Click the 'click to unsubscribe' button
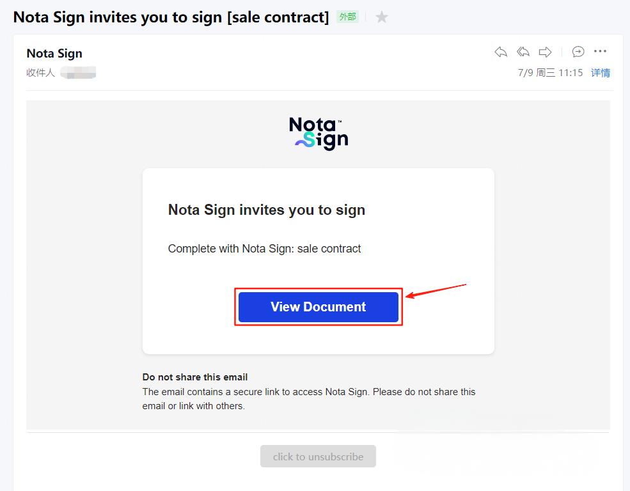 tap(318, 456)
